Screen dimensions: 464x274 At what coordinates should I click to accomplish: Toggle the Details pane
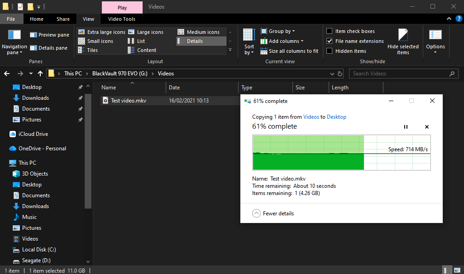coord(48,48)
